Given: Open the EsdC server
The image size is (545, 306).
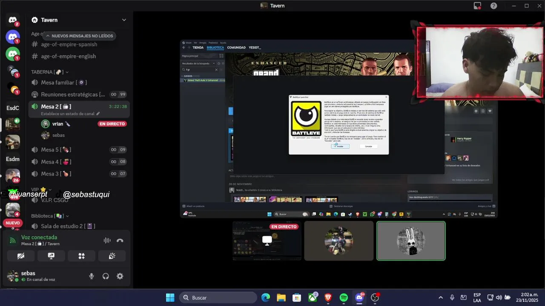Looking at the screenshot, I should coord(13,108).
